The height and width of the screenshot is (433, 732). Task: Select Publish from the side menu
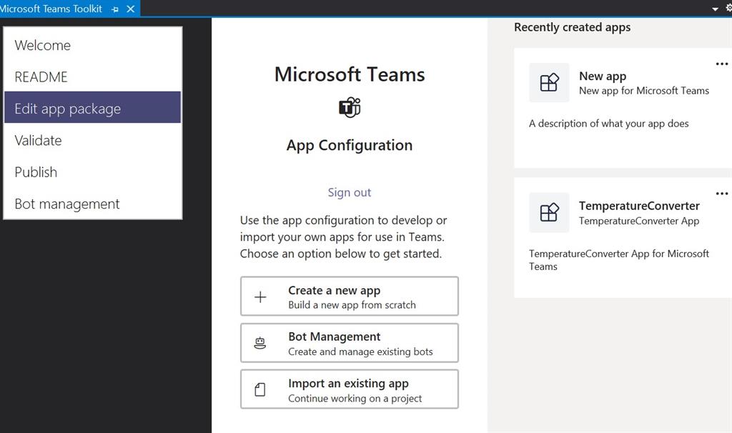point(92,171)
